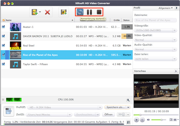Click DAVOR BADROV music note thumbnail
This screenshot has width=180, height=126.
coord(15,36)
